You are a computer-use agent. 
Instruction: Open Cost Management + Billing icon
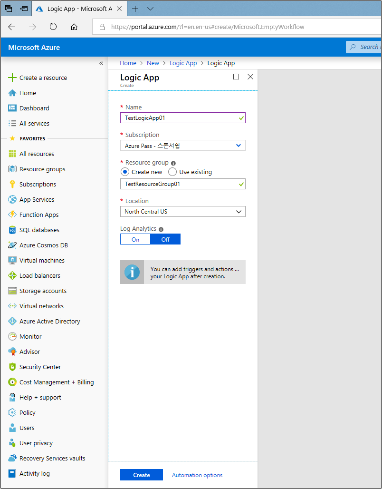(x=12, y=382)
